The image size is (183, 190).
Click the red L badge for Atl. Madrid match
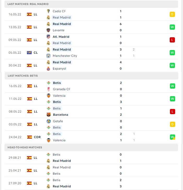click(x=172, y=40)
